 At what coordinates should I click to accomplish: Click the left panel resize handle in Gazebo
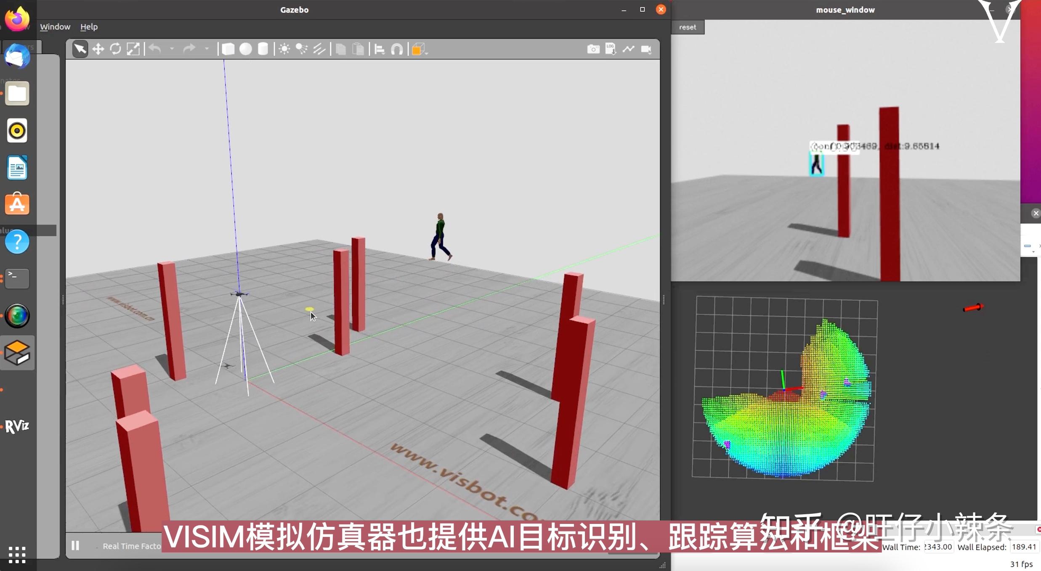coord(63,299)
